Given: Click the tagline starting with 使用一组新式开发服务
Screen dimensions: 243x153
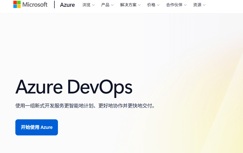Looking at the screenshot, I should 85,106.
